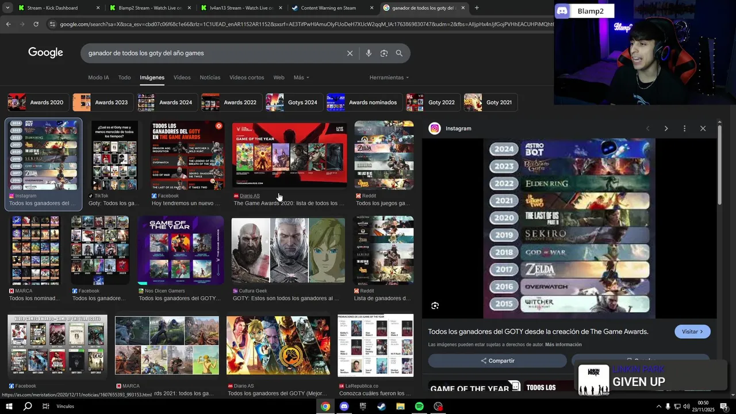This screenshot has height=414, width=736.
Task: Open Task View on the taskbar
Action: (45, 407)
